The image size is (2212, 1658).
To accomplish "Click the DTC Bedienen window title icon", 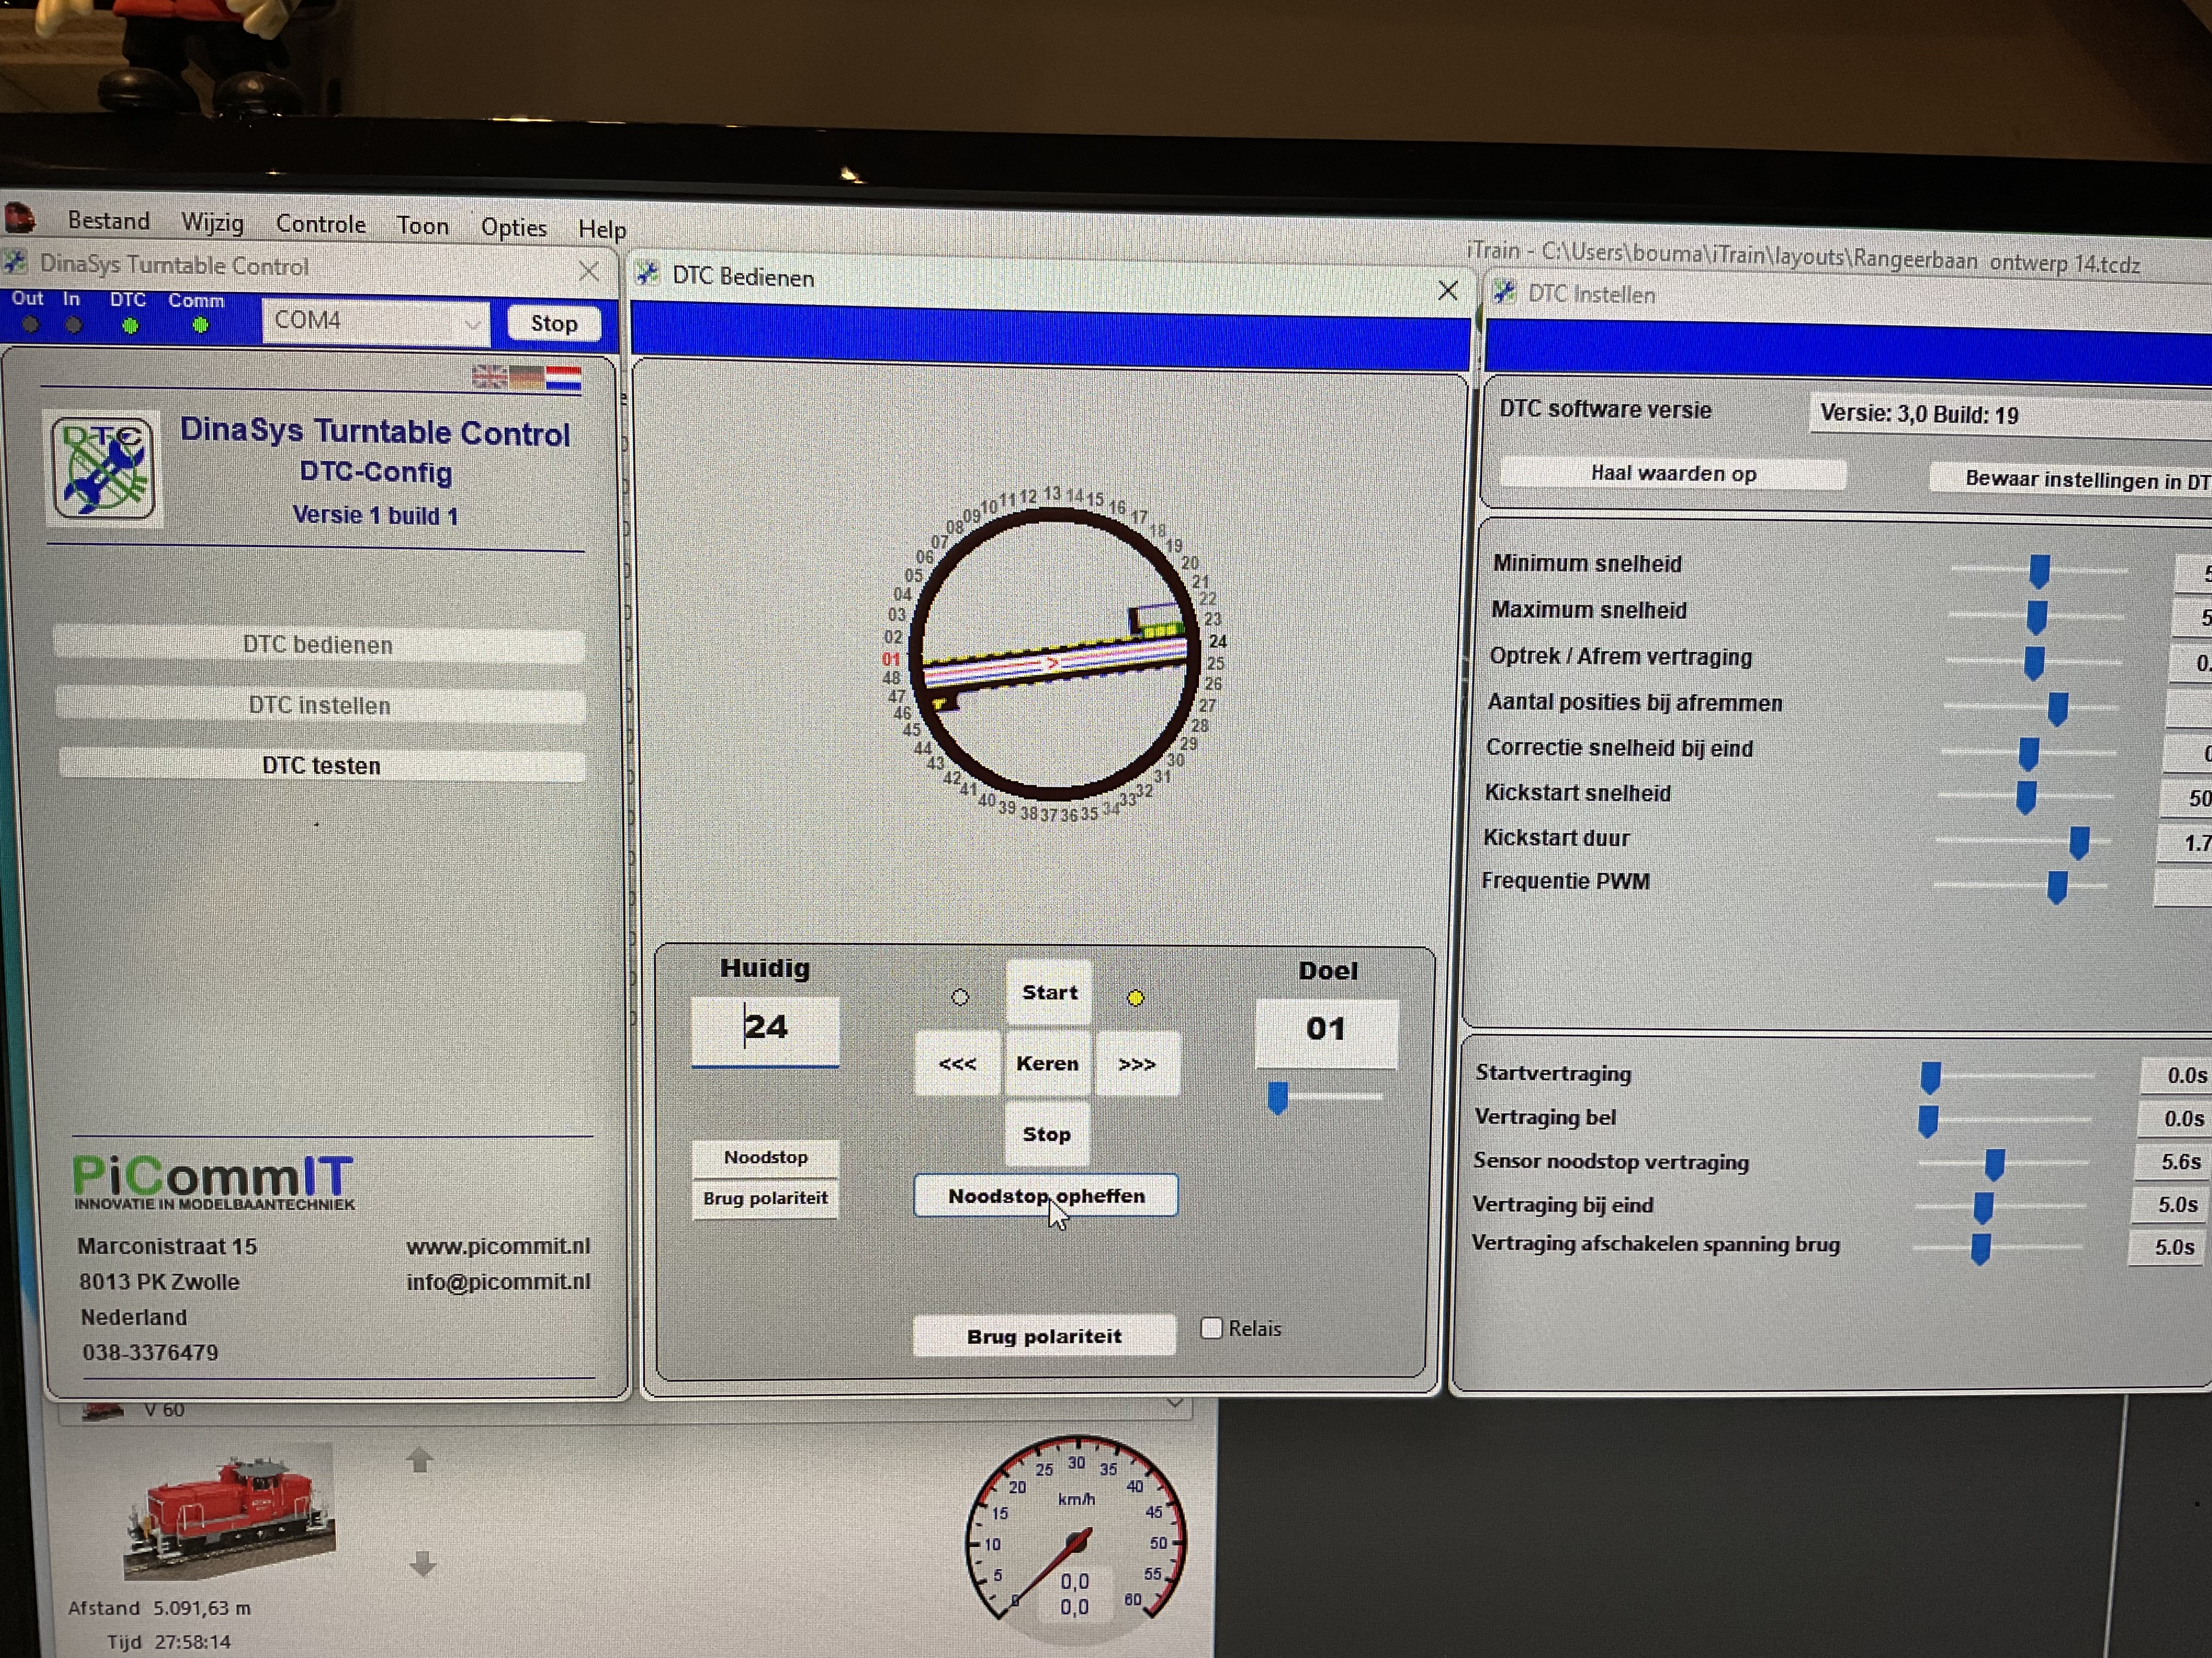I will tap(647, 274).
